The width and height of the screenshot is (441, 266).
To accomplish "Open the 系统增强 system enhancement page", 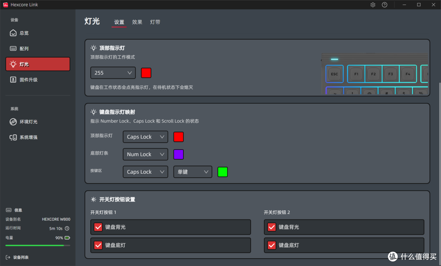I will point(24,137).
